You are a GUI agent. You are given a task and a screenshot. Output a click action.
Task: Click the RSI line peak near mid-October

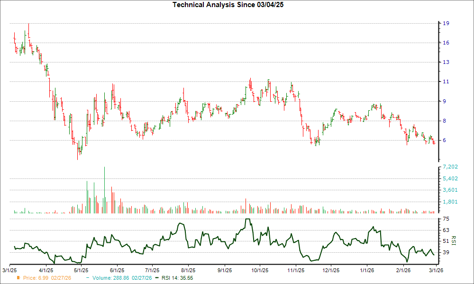247,219
